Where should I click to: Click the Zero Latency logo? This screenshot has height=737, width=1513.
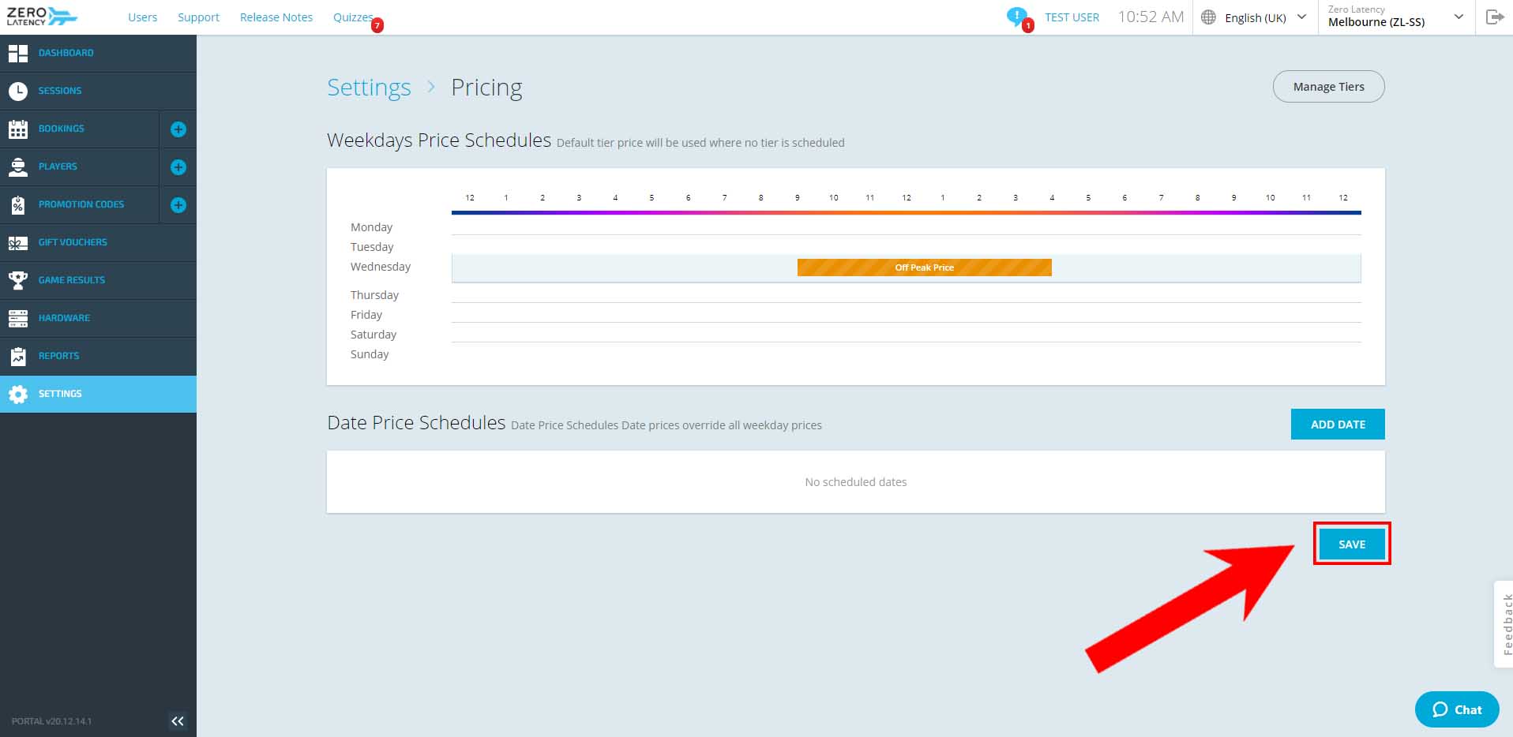coord(42,17)
